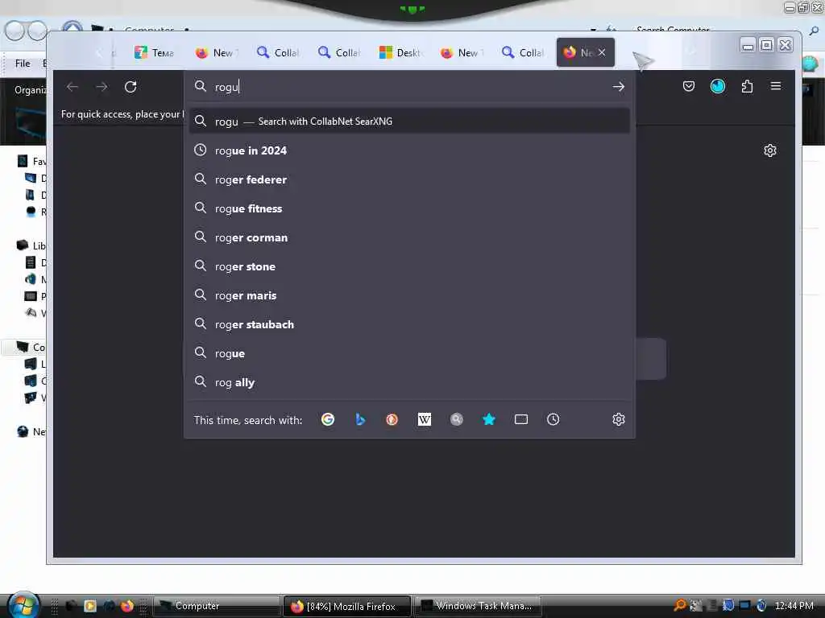Select suggestion 'rogue fitness'
Viewport: 825px width, 618px height.
coord(409,208)
